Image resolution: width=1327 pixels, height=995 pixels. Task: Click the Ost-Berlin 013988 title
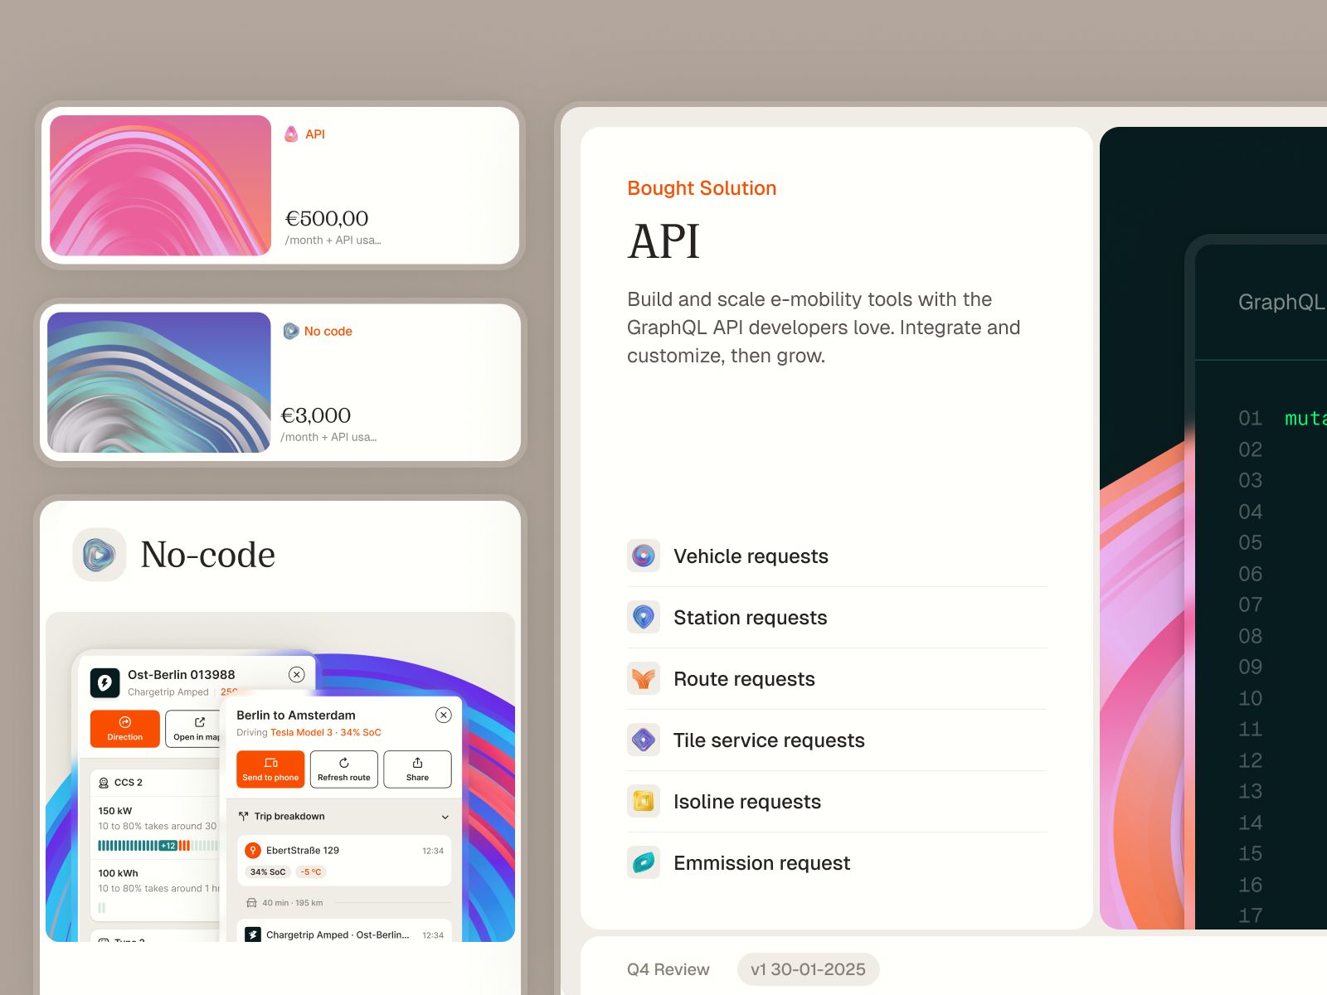[182, 675]
